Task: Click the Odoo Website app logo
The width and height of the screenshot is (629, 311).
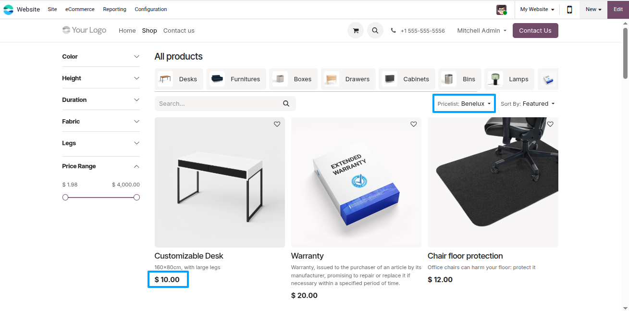Action: (x=9, y=9)
